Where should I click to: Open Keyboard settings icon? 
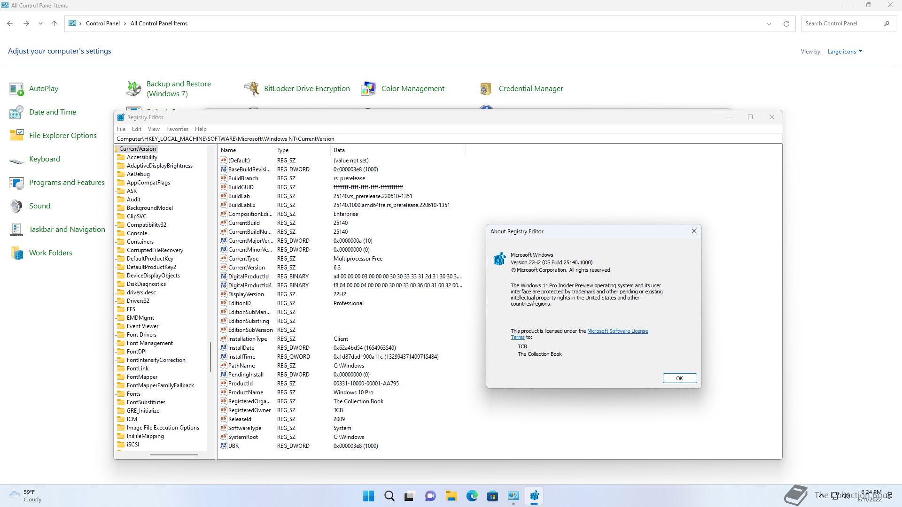pos(16,159)
